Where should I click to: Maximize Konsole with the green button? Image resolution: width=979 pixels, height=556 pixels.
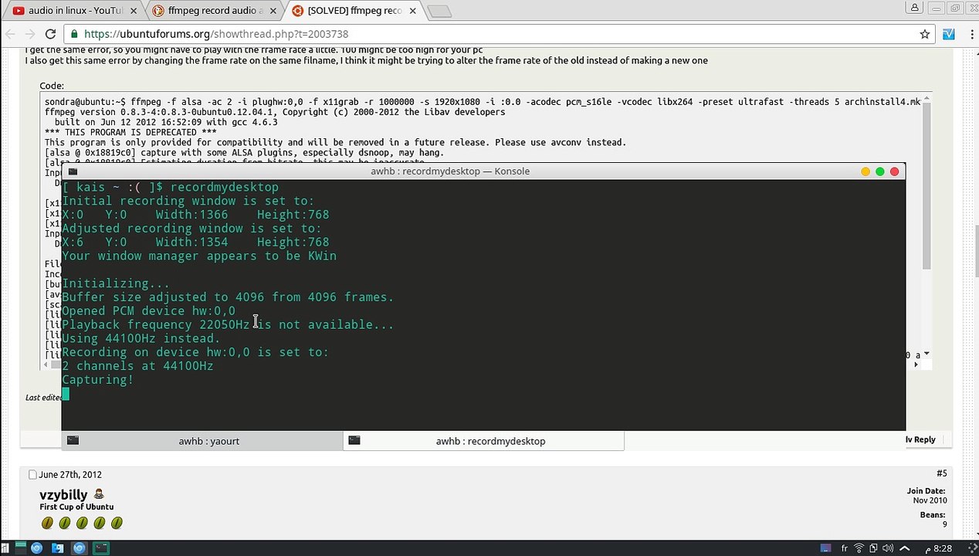point(880,171)
